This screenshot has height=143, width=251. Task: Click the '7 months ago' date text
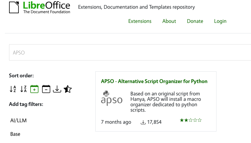point(116,122)
